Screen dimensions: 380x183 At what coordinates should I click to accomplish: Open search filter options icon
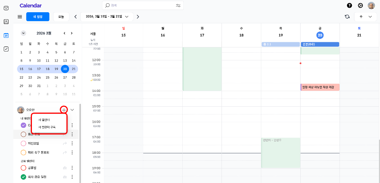point(178,6)
